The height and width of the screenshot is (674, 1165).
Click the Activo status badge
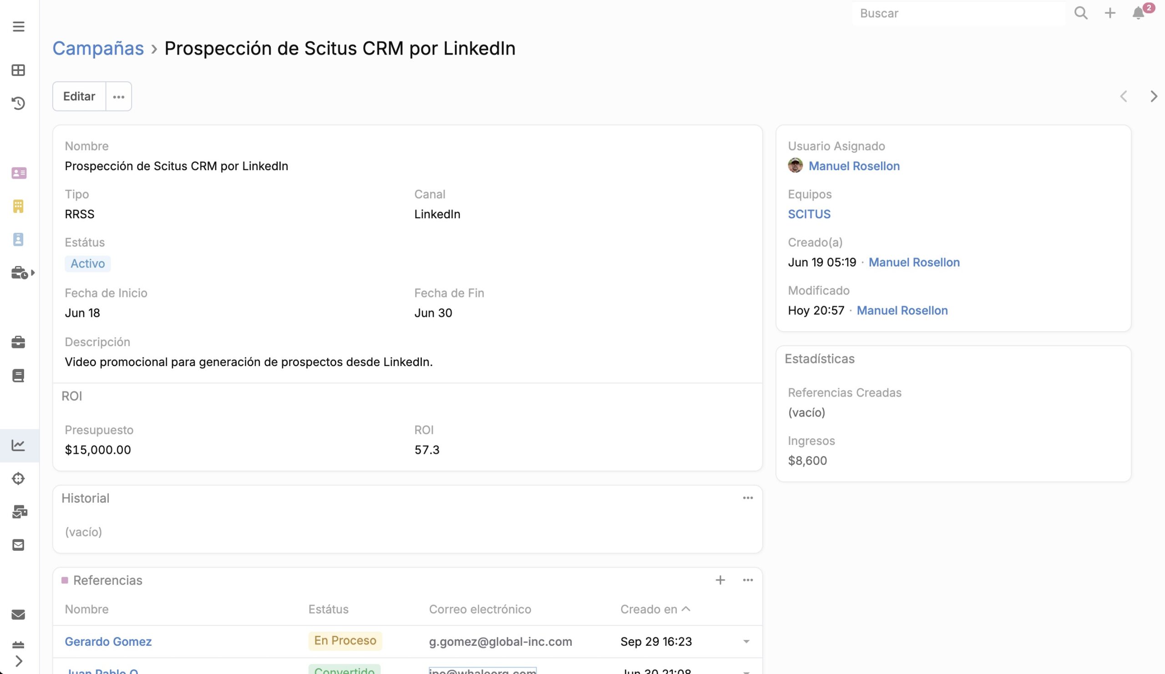coord(88,264)
